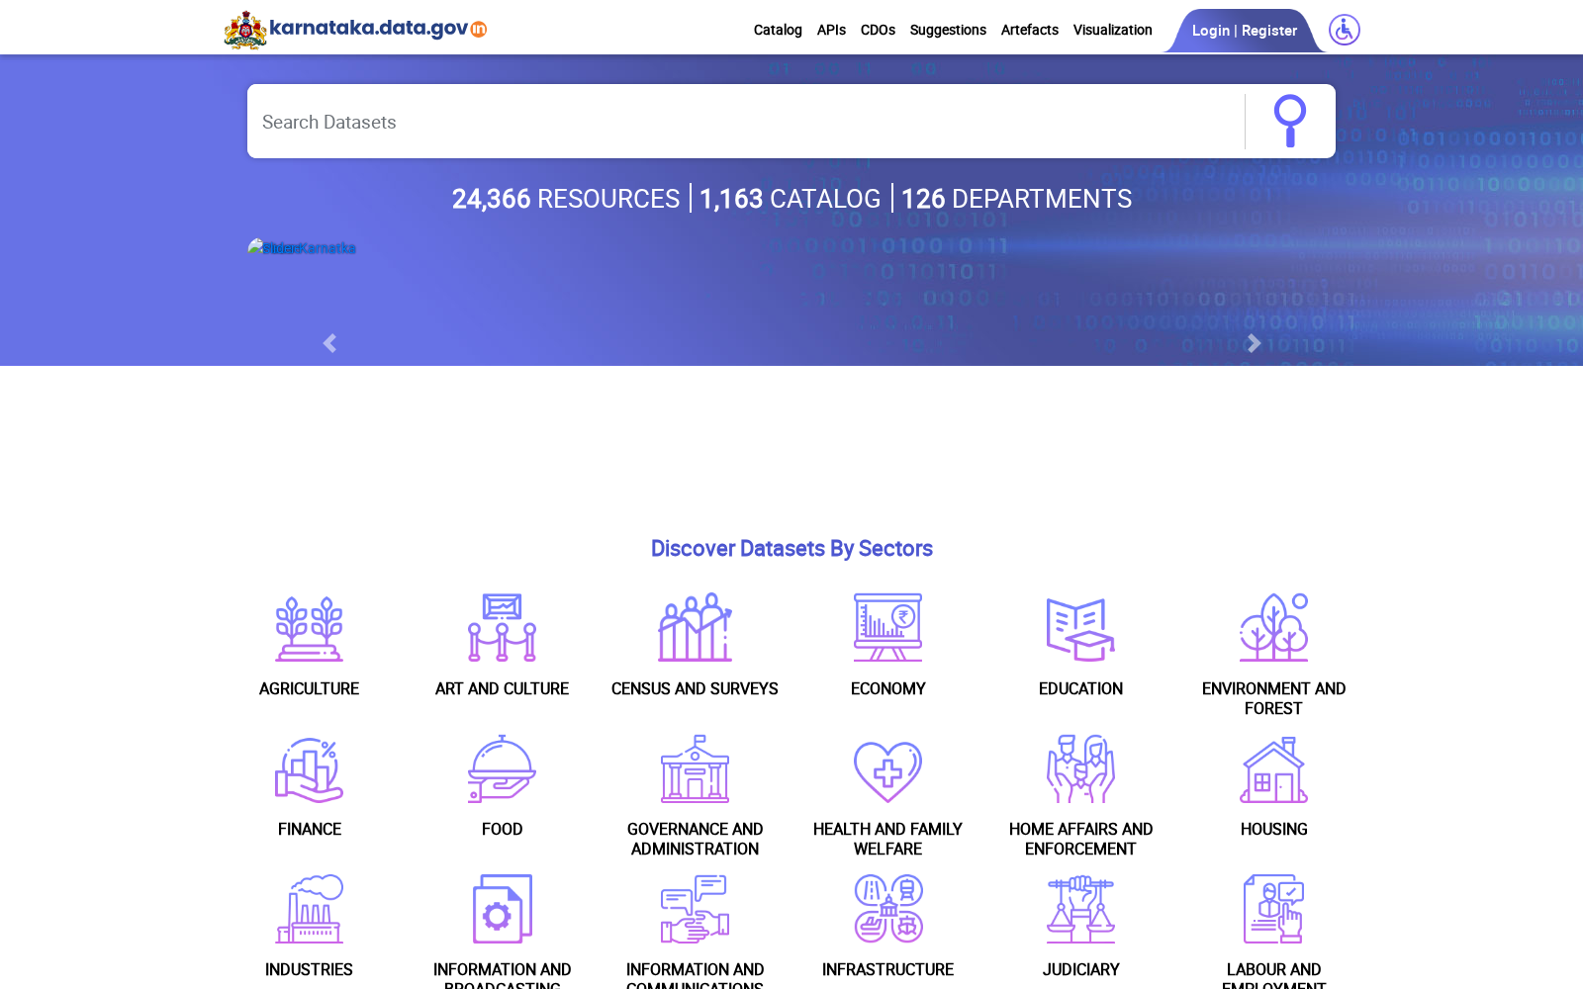
Task: Select the CDOs menu item
Action: tap(878, 30)
